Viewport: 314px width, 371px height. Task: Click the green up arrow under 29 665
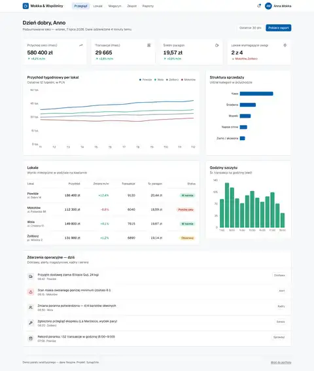pos(97,59)
